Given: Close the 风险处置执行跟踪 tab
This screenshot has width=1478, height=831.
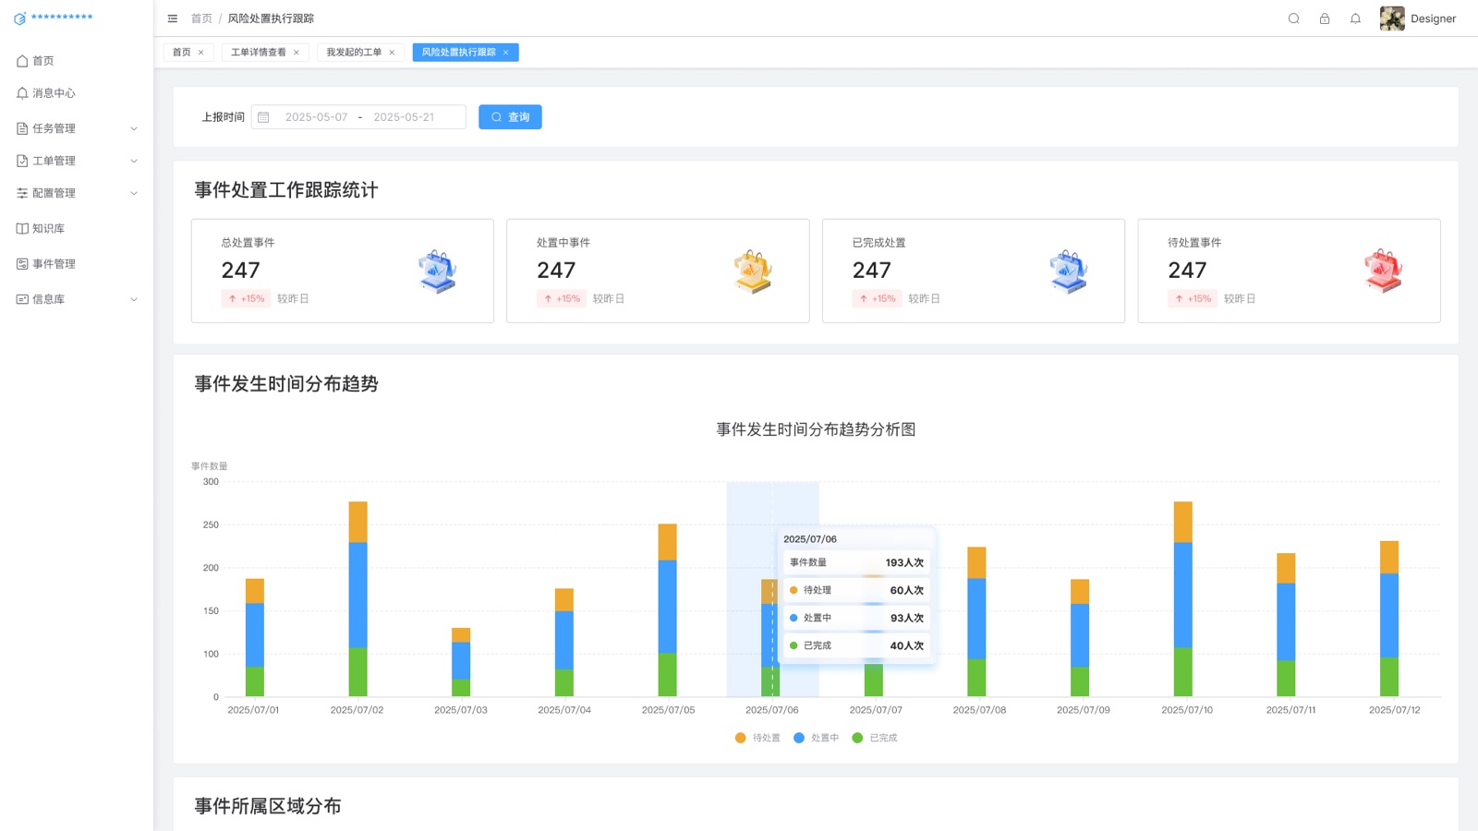Looking at the screenshot, I should point(506,53).
